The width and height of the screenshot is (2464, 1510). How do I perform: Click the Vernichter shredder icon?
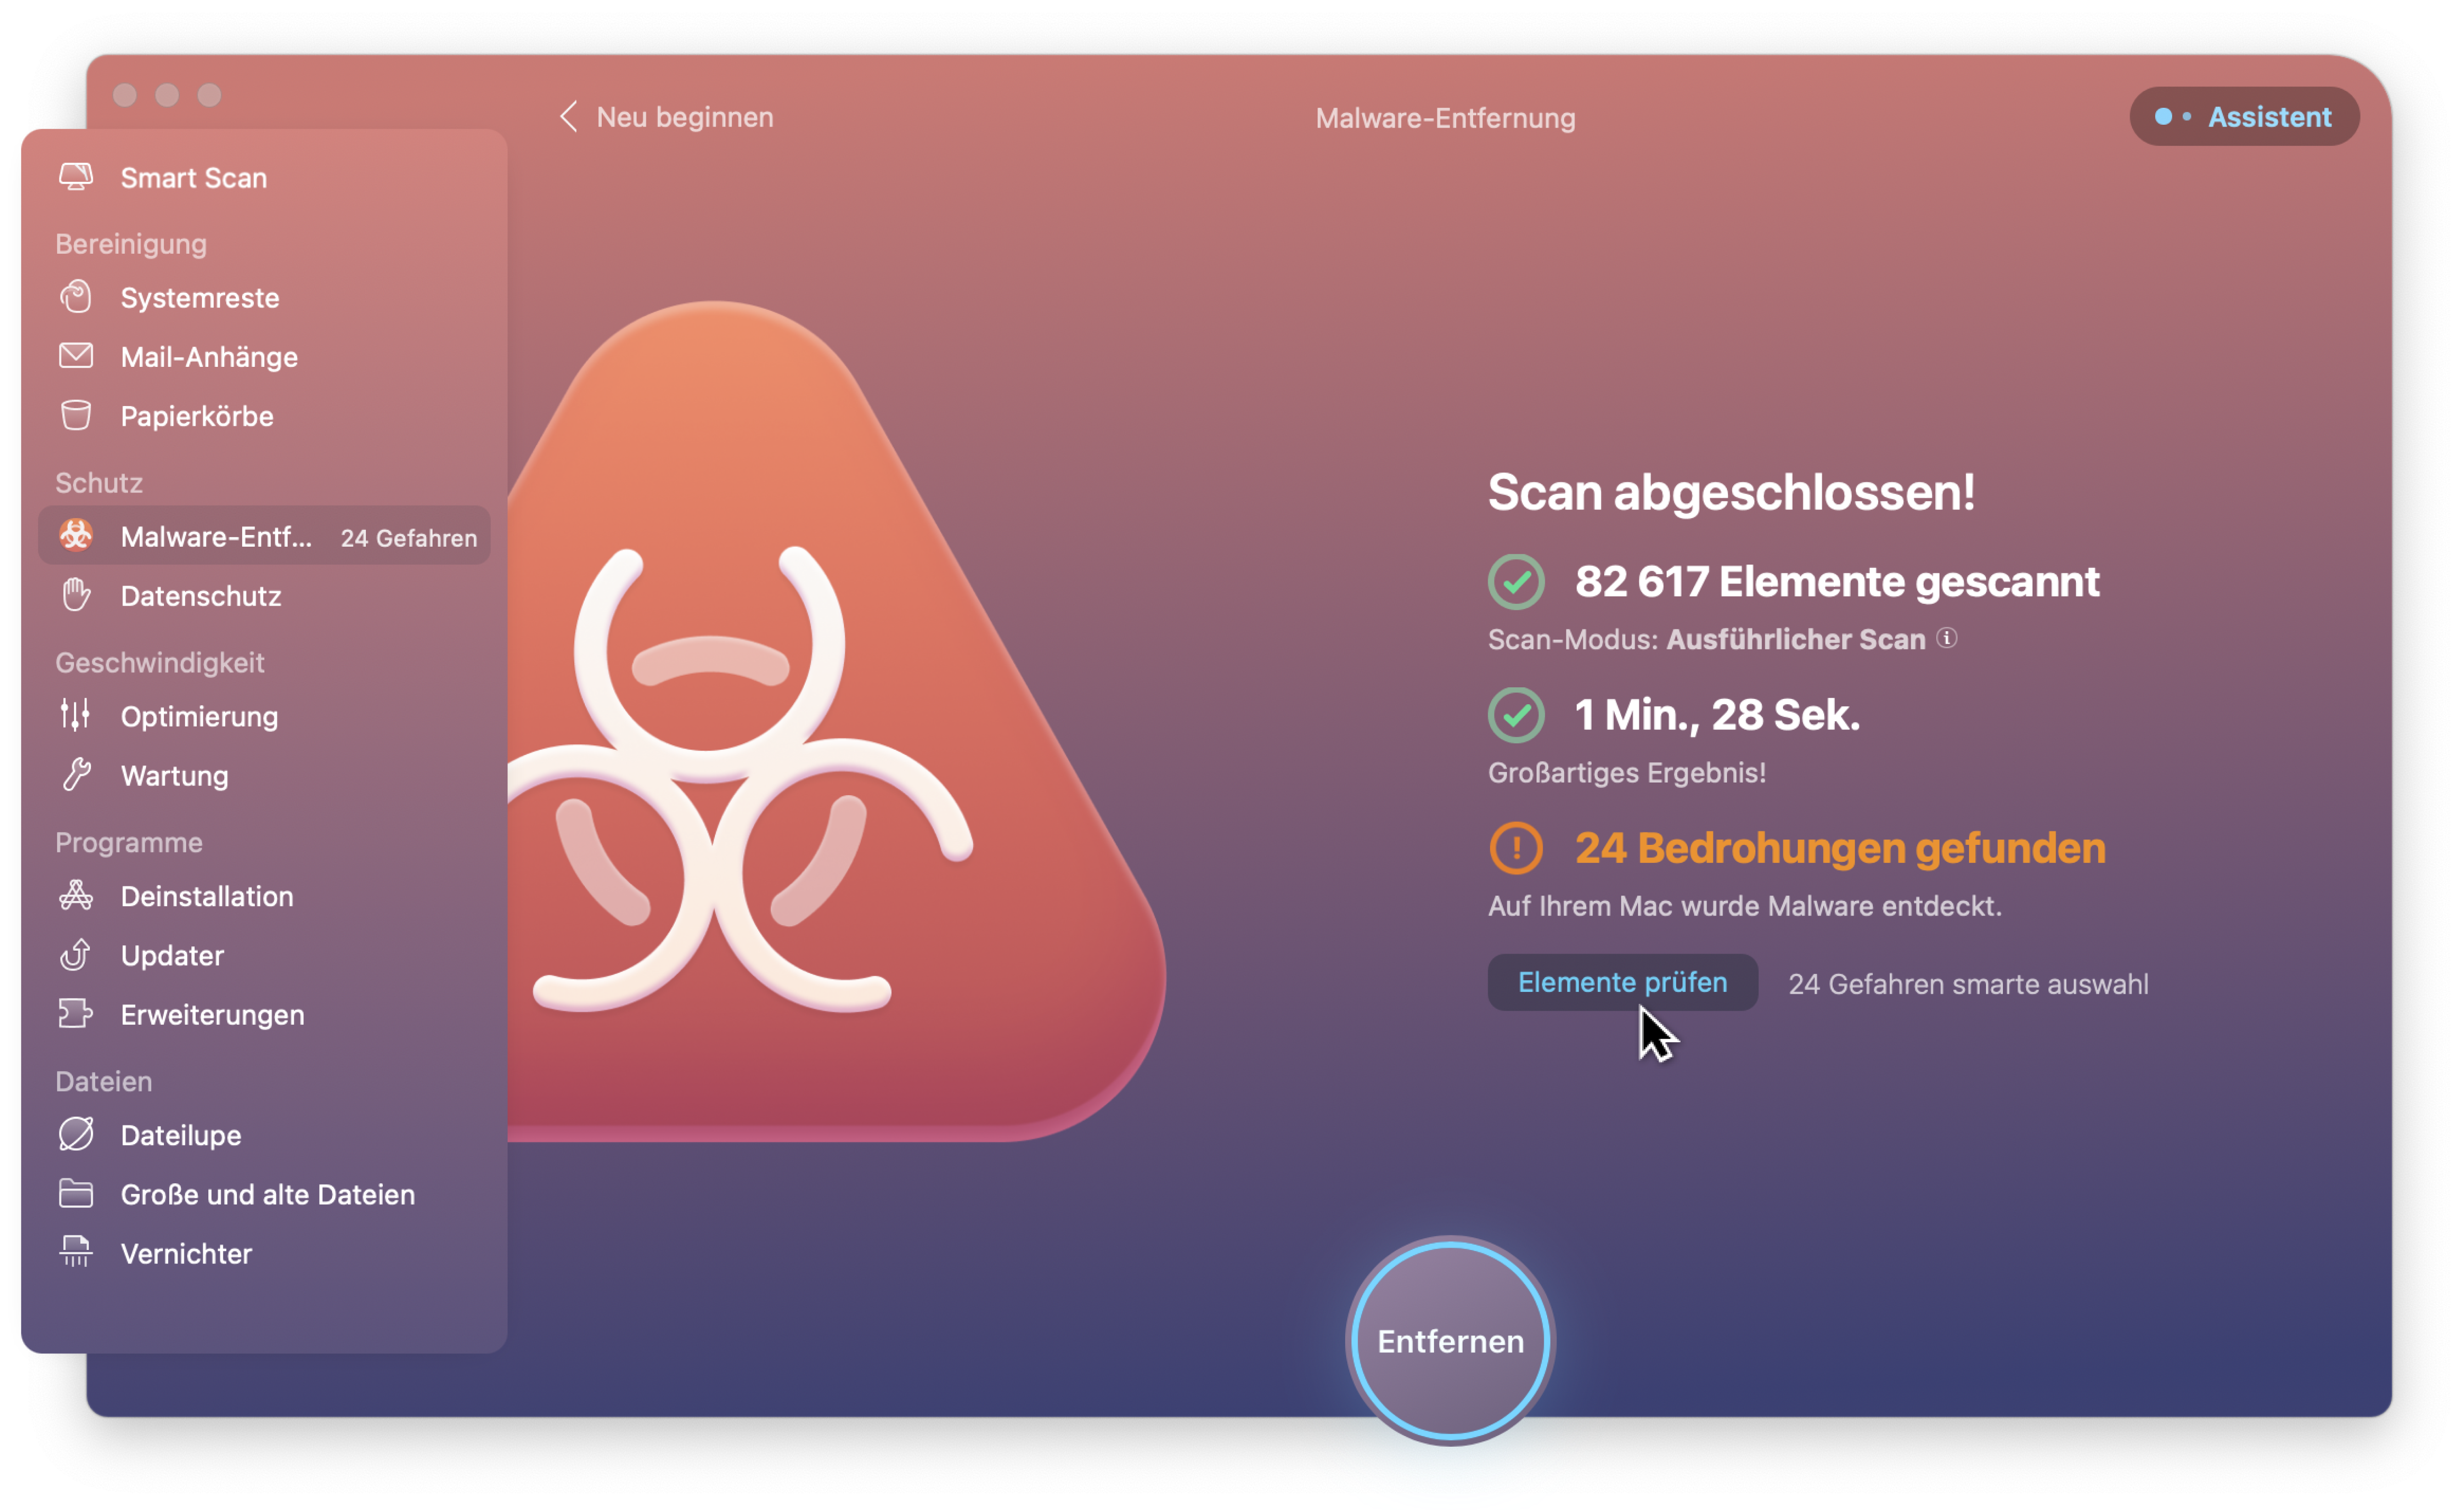click(76, 1252)
